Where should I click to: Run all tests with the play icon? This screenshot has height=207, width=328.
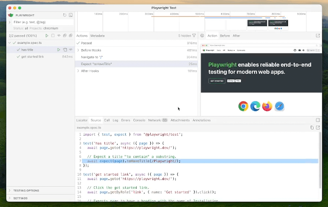click(x=47, y=36)
